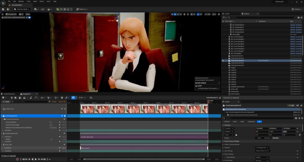Open the Tools menu
304x162 pixels.
click(x=28, y=1)
